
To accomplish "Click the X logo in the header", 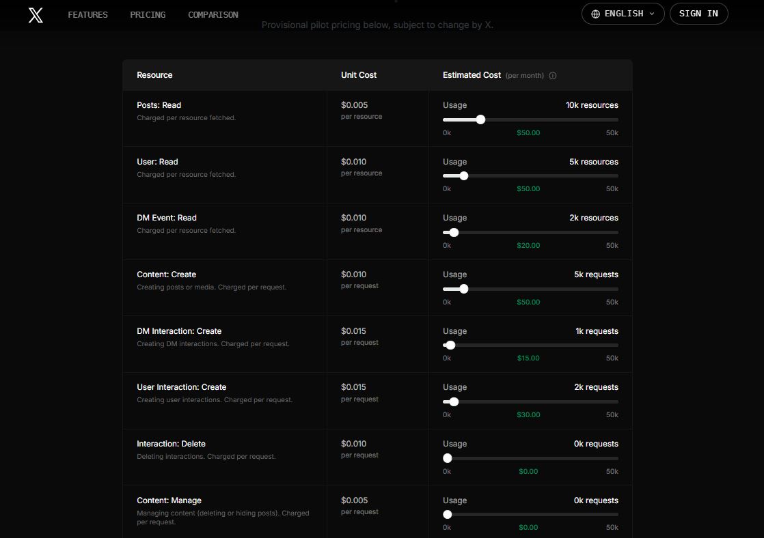I will 36,15.
